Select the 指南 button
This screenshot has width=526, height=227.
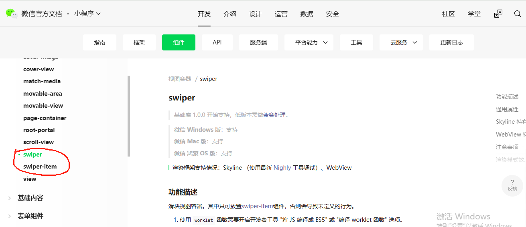[x=100, y=42]
